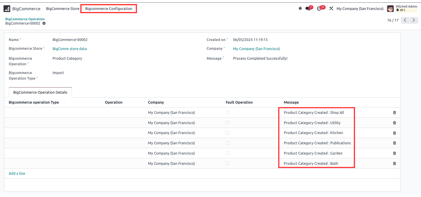Open Mitchell Admin user menu
421x197 pixels.
[x=402, y=8]
